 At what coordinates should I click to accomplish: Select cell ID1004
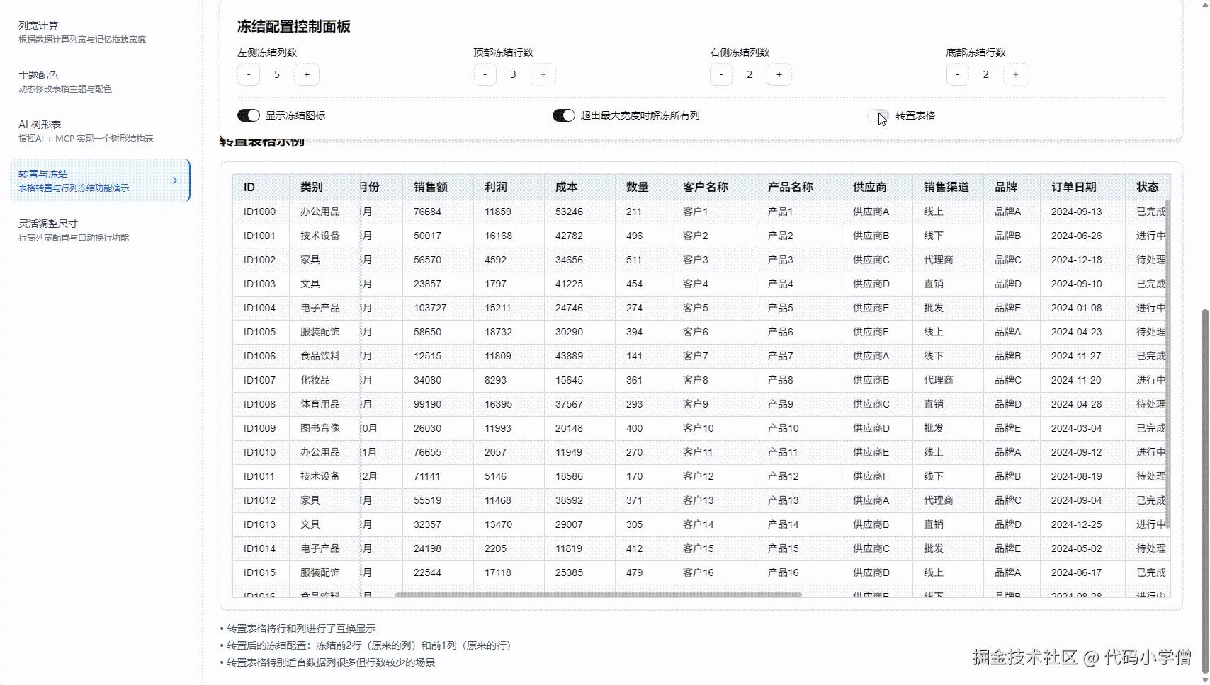tap(261, 308)
